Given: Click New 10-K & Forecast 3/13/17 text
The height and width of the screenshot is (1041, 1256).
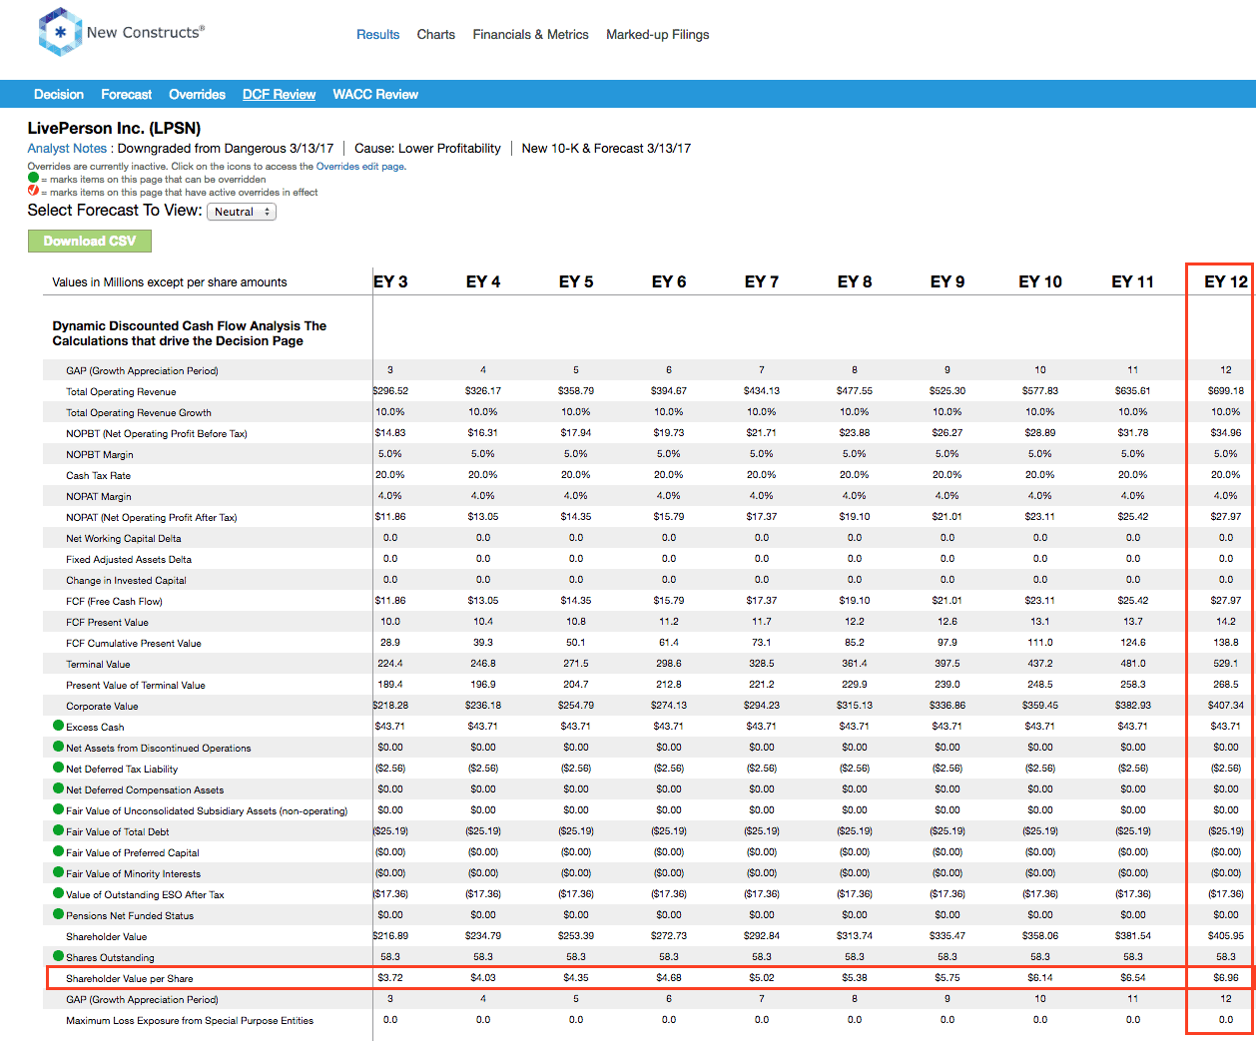Looking at the screenshot, I should click(606, 148).
